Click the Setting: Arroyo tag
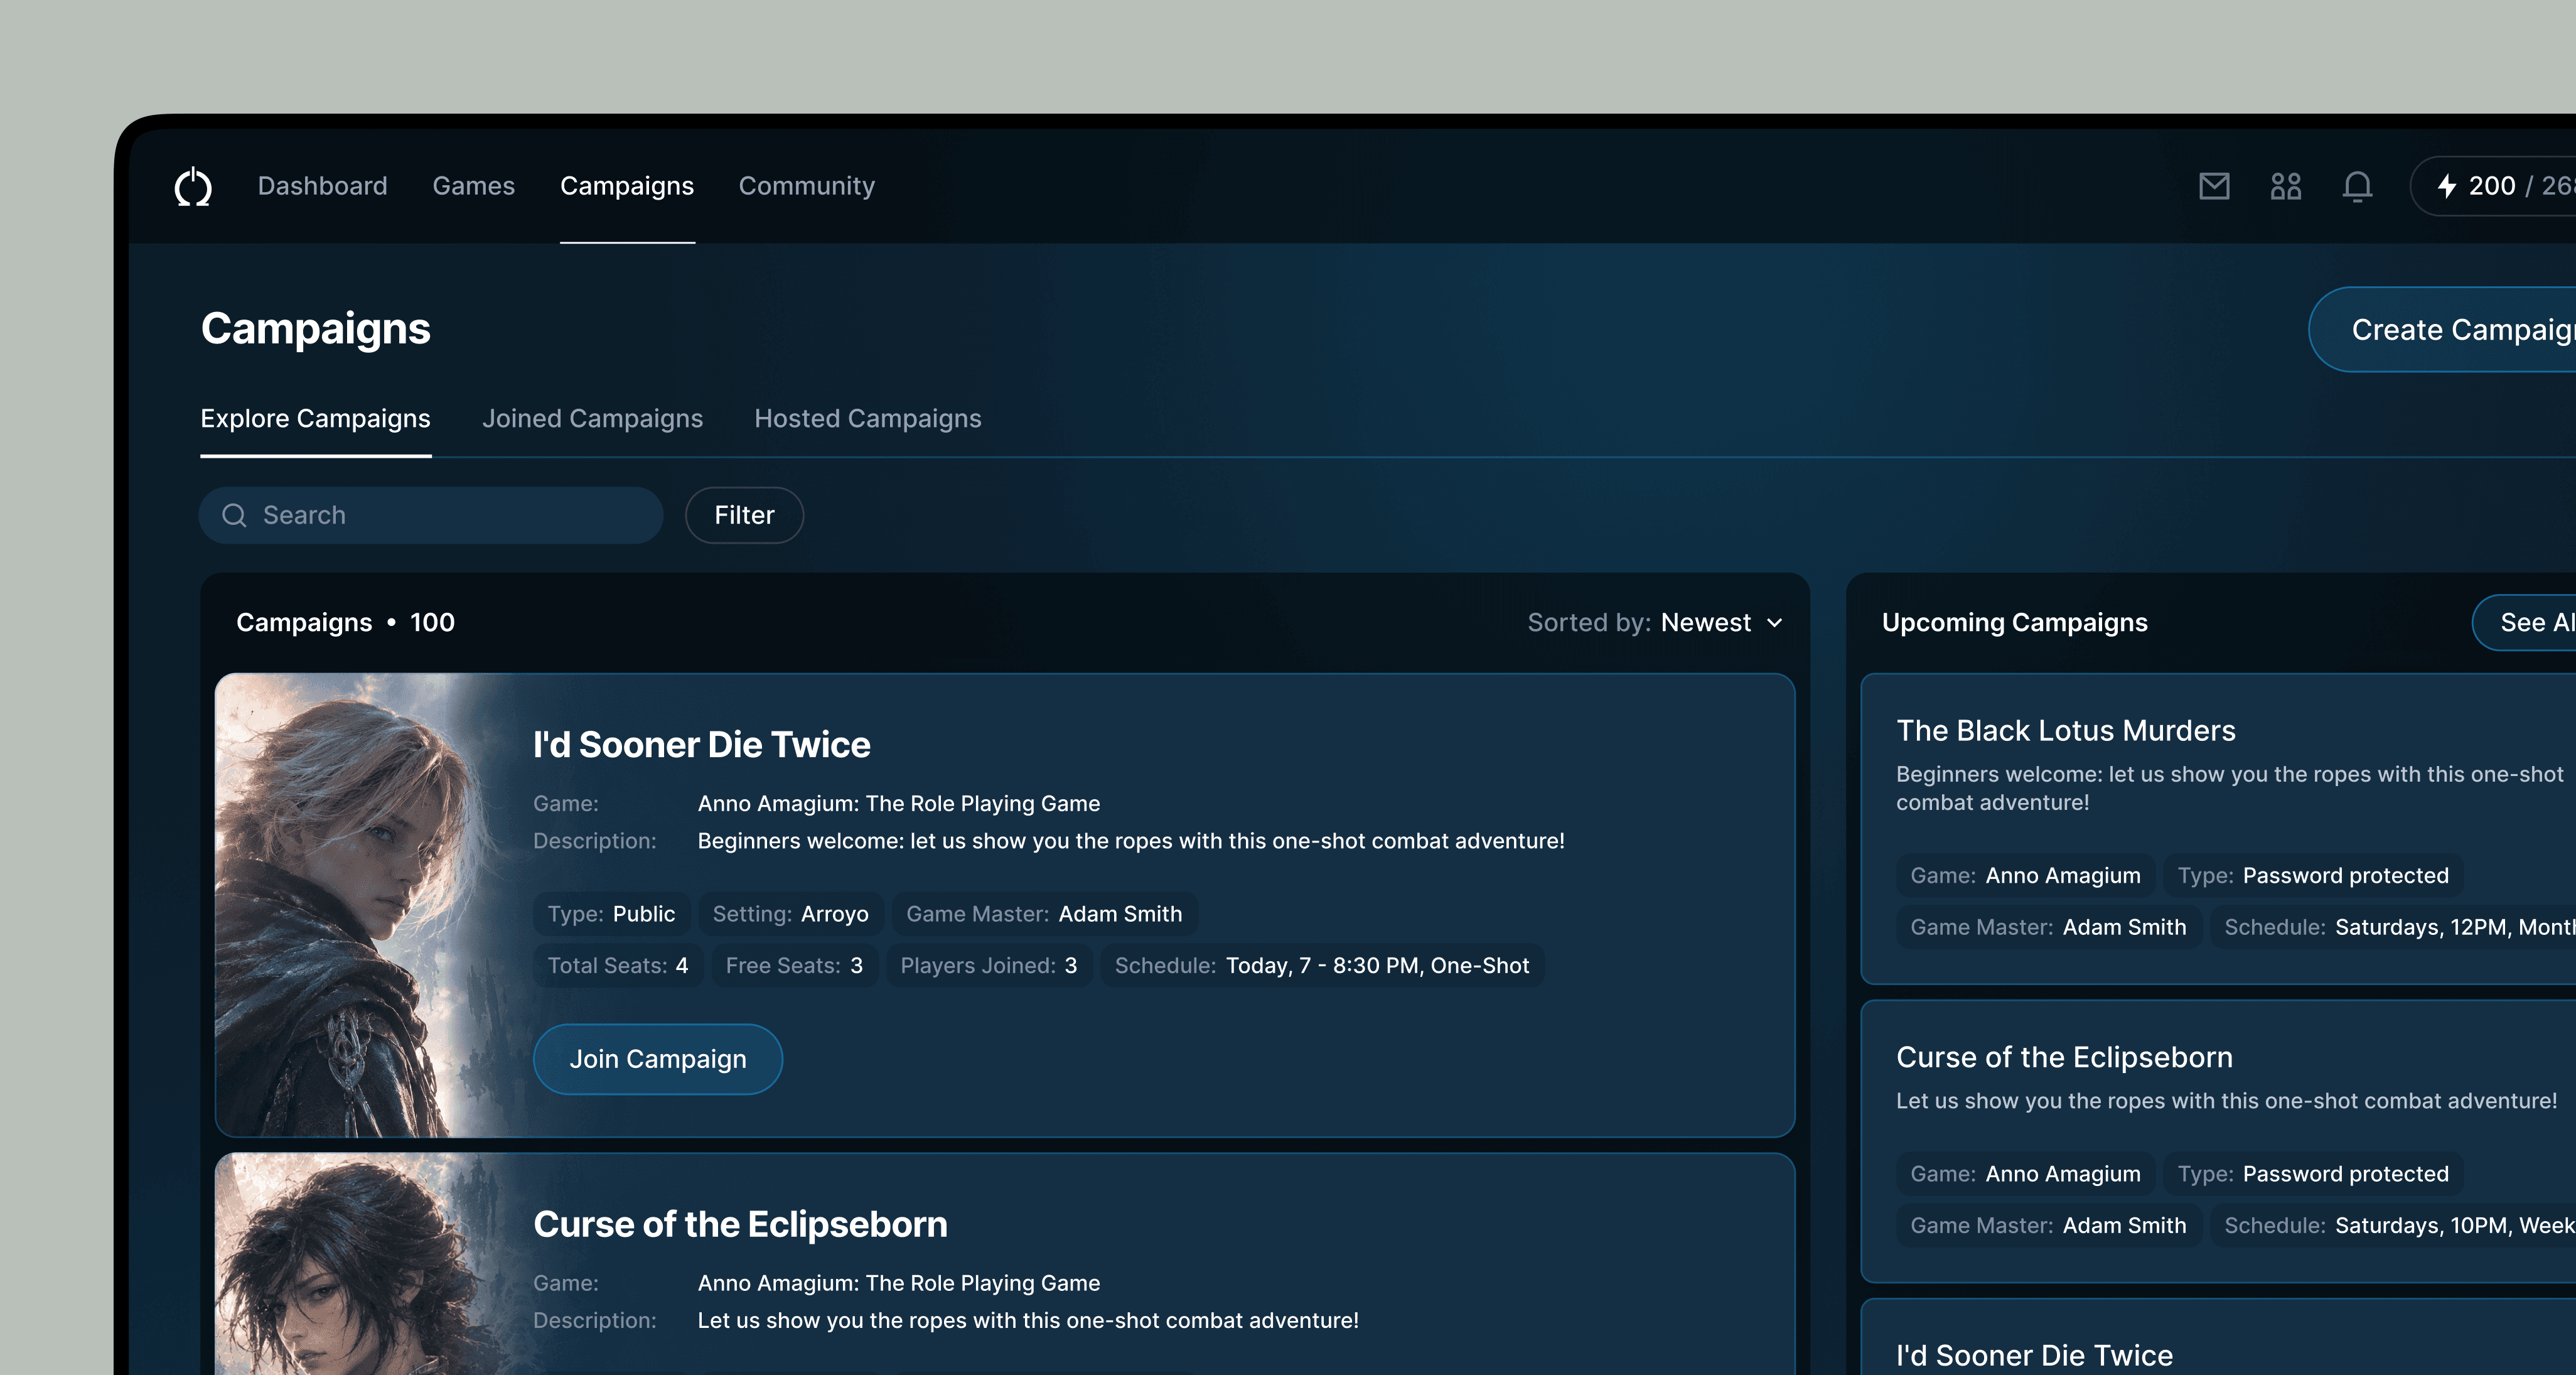This screenshot has width=2576, height=1375. (790, 914)
